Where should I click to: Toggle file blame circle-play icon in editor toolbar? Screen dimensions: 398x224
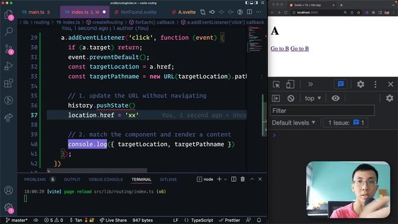tap(240, 12)
